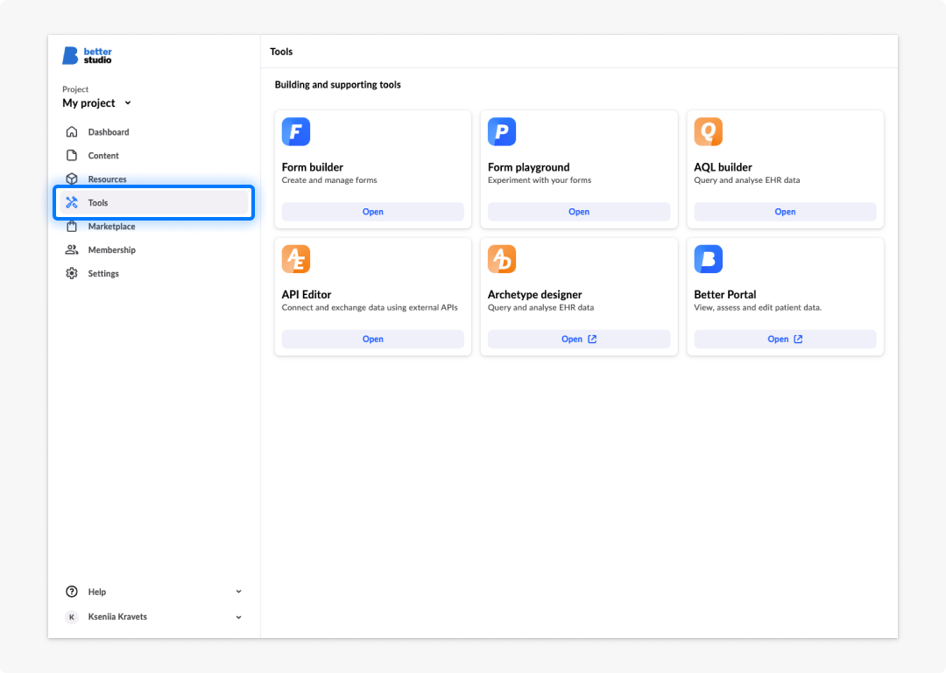This screenshot has width=946, height=673.
Task: Click the Kseniia Kravets user name
Action: click(x=117, y=617)
